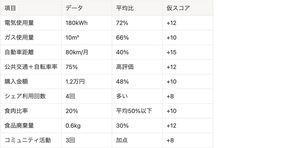This screenshot has height=148, width=306.
Task: Click the 公共交通＋自転車率 cell
Action: pyautogui.click(x=31, y=67)
